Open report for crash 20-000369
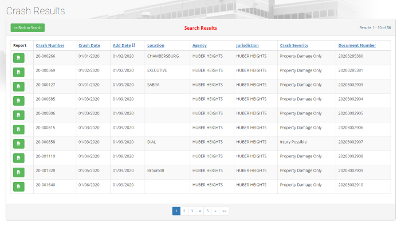The width and height of the screenshot is (401, 226). point(19,72)
